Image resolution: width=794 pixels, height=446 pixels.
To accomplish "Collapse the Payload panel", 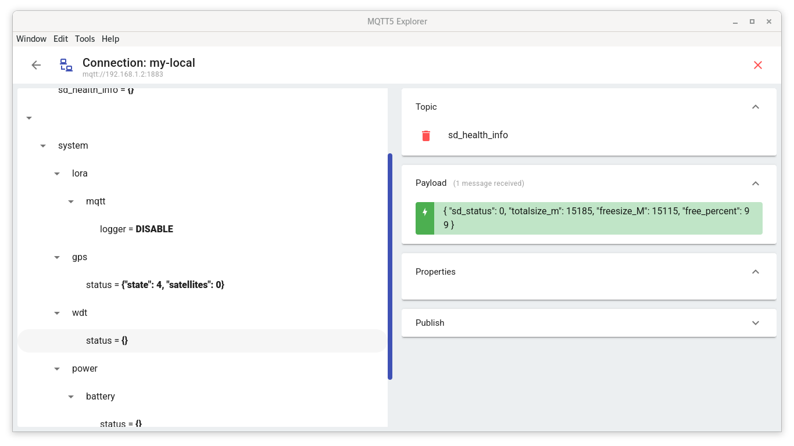I will (x=755, y=184).
